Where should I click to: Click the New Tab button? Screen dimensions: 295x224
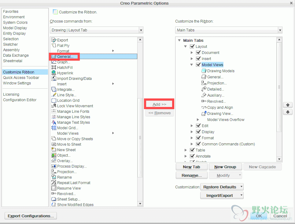pyautogui.click(x=192, y=167)
